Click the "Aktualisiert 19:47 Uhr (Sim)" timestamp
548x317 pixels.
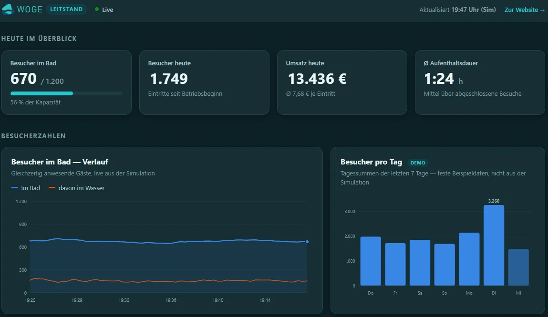coord(457,10)
